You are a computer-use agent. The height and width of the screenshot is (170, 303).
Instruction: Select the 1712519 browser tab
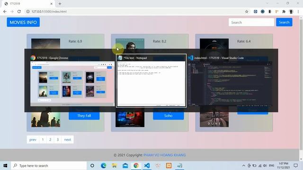(28, 4)
